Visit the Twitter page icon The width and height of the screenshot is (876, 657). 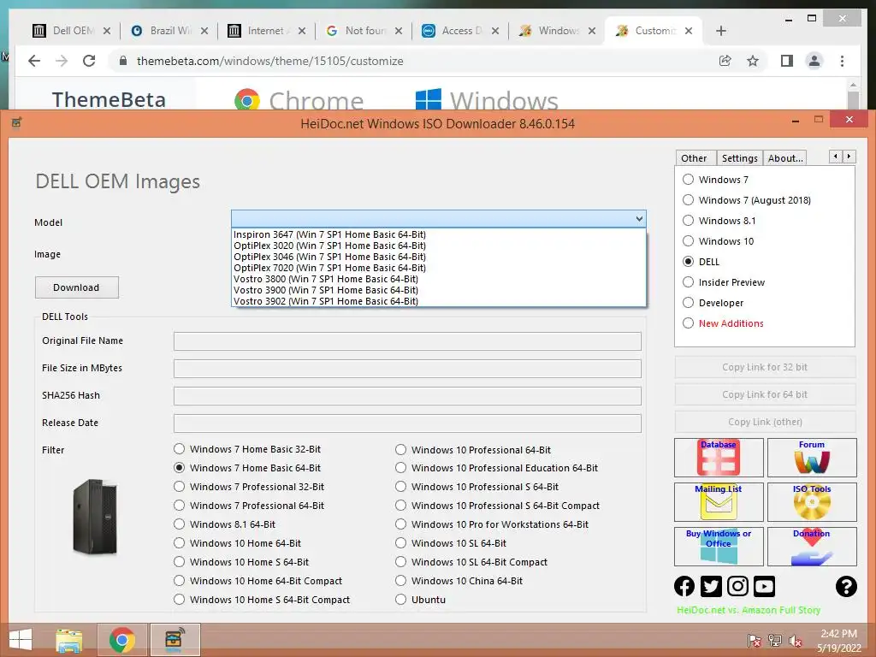pyautogui.click(x=711, y=586)
